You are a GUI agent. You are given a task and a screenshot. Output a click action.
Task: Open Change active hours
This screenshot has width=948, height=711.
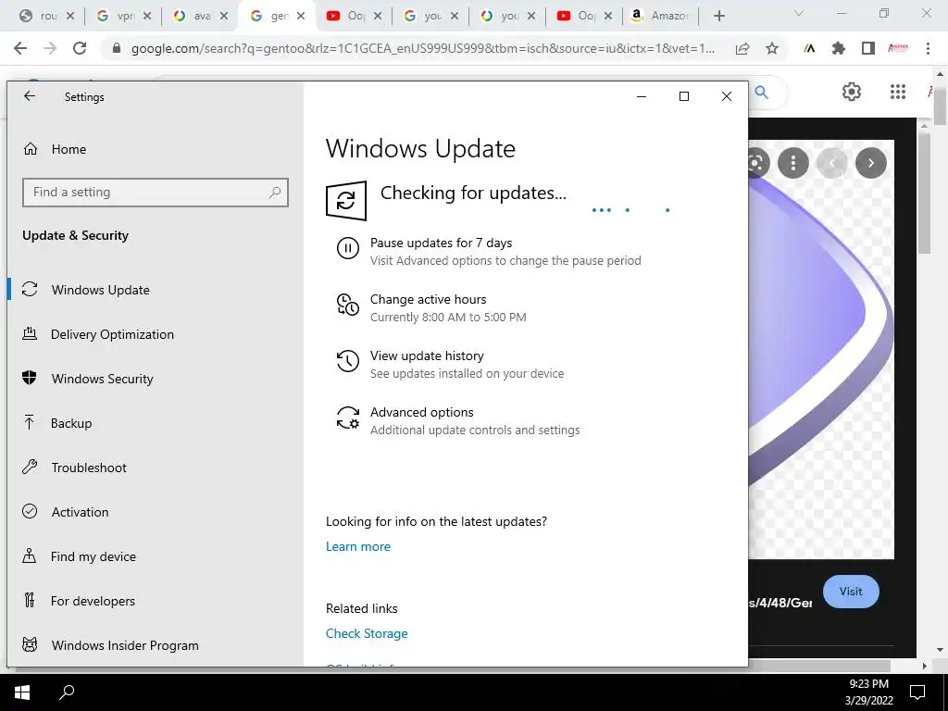coord(428,299)
